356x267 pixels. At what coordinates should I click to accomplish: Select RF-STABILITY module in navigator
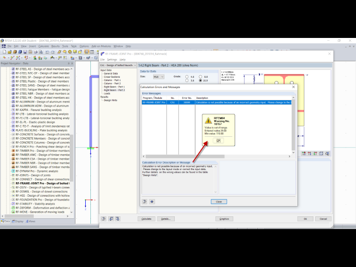(35, 204)
